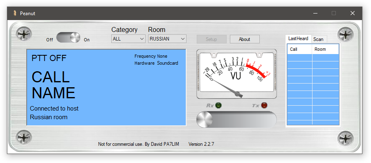Expand the Room dropdown showing RUSSIAN

tap(167, 39)
